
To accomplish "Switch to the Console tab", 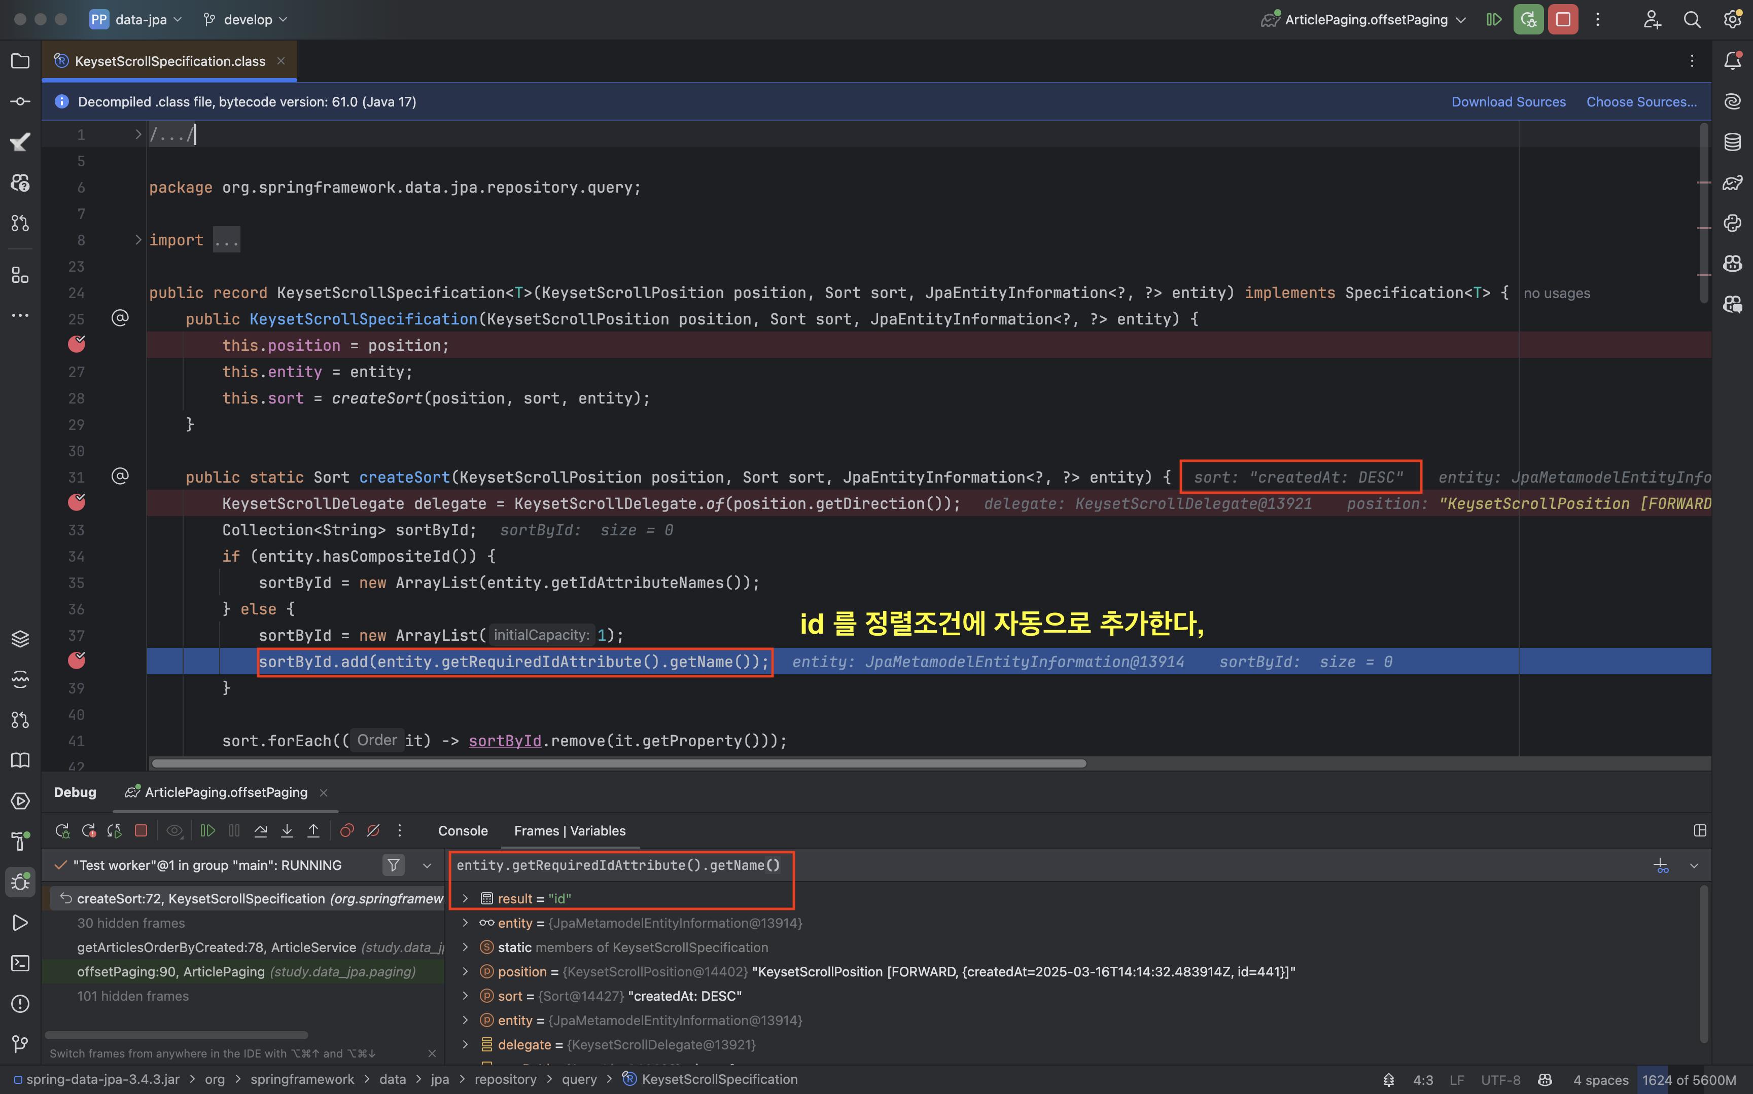I will tap(463, 830).
